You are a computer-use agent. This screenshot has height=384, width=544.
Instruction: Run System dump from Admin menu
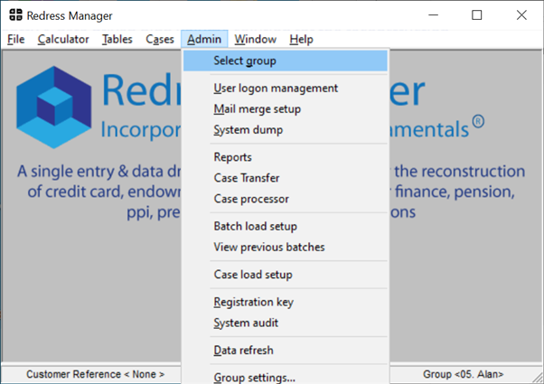click(286, 130)
